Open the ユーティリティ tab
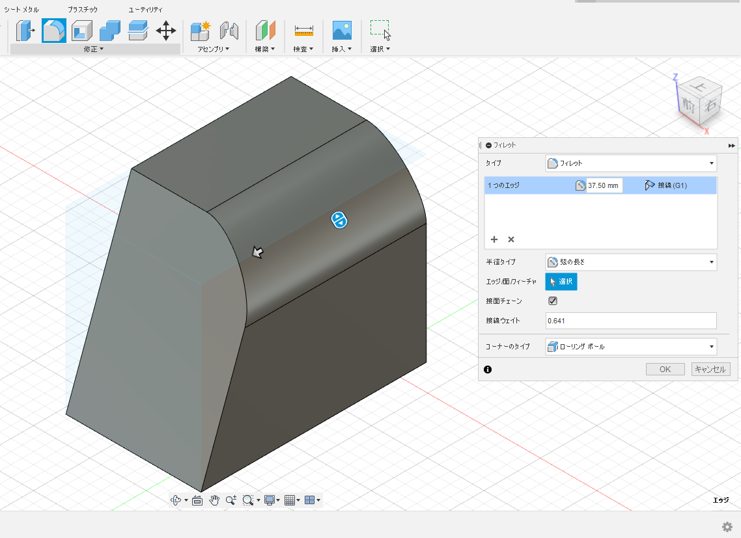Image resolution: width=741 pixels, height=538 pixels. [146, 10]
